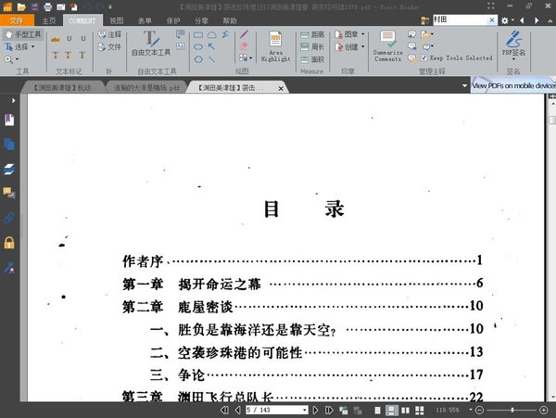Screen dimensions: 556x418
Task: Open the search settings gear dropdown
Action: pyautogui.click(x=507, y=20)
